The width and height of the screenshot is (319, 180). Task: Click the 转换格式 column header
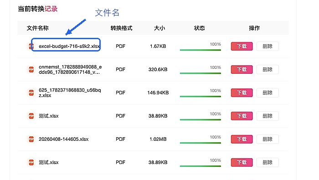tap(122, 28)
